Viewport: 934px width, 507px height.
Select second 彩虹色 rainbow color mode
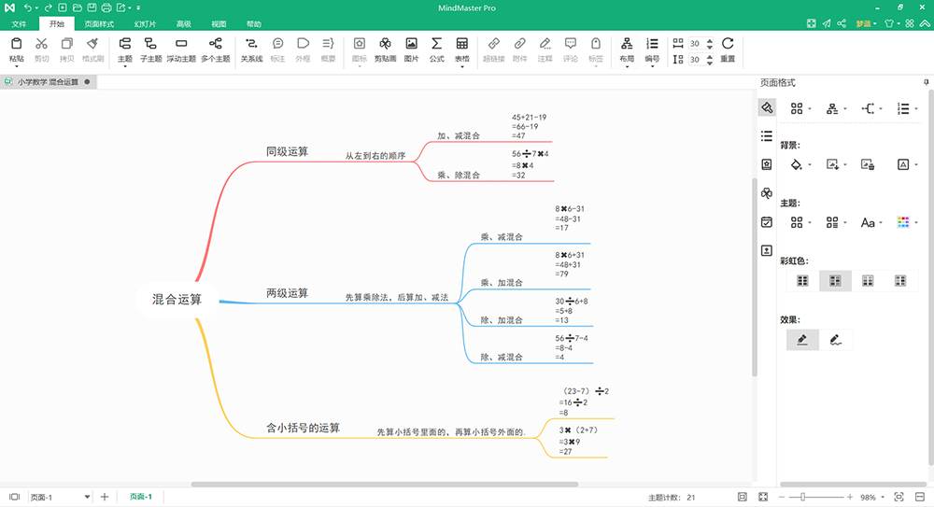835,281
